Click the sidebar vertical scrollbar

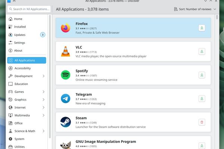pyautogui.click(x=50, y=76)
